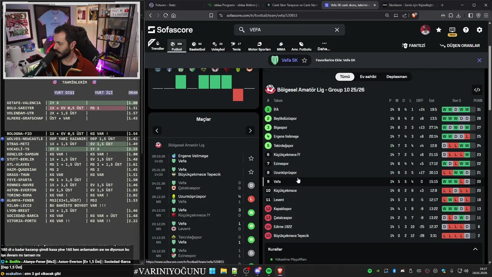Screen dimensions: 492x277
Task: Open the help question mark icon
Action: [466, 30]
